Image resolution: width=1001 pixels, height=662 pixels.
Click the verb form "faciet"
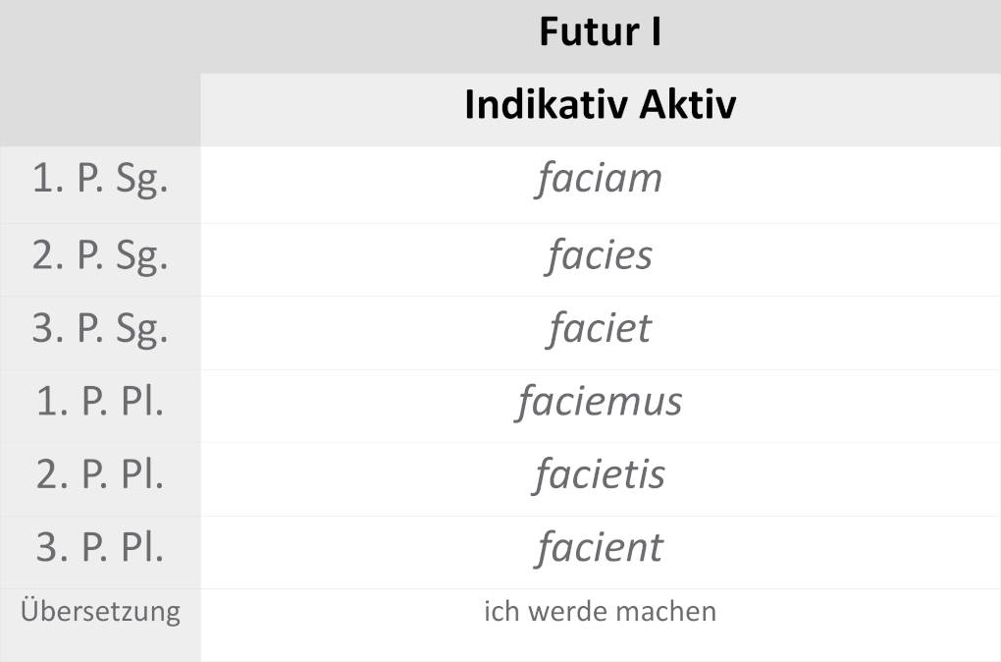(600, 328)
